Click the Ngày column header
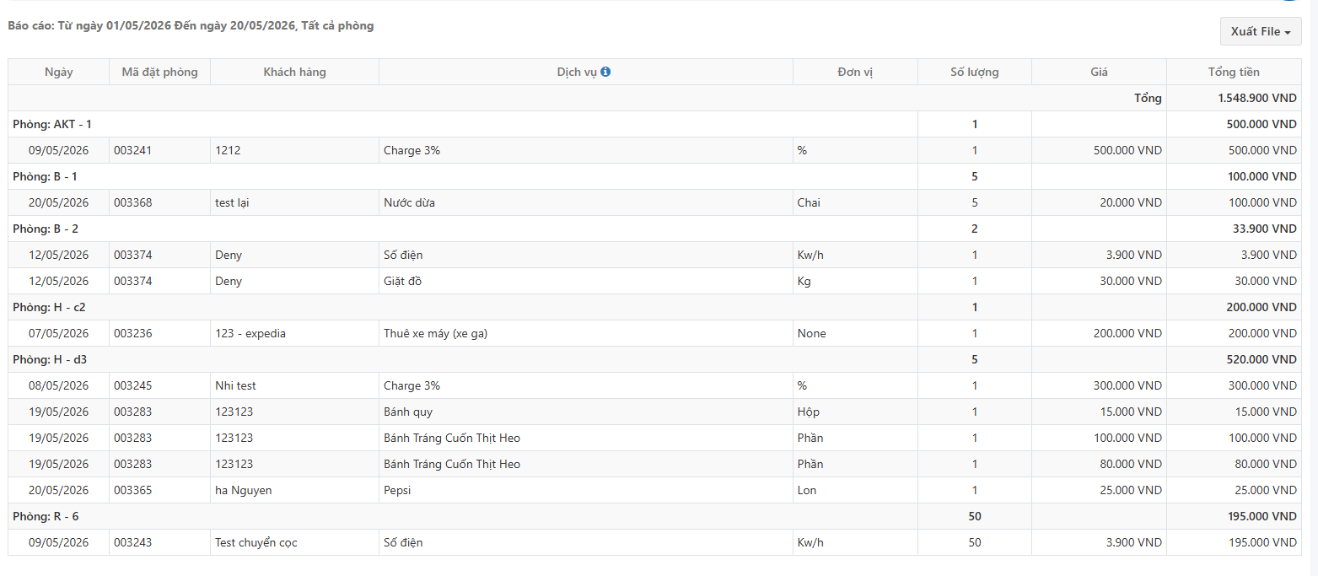This screenshot has height=576, width=1318. (x=59, y=72)
